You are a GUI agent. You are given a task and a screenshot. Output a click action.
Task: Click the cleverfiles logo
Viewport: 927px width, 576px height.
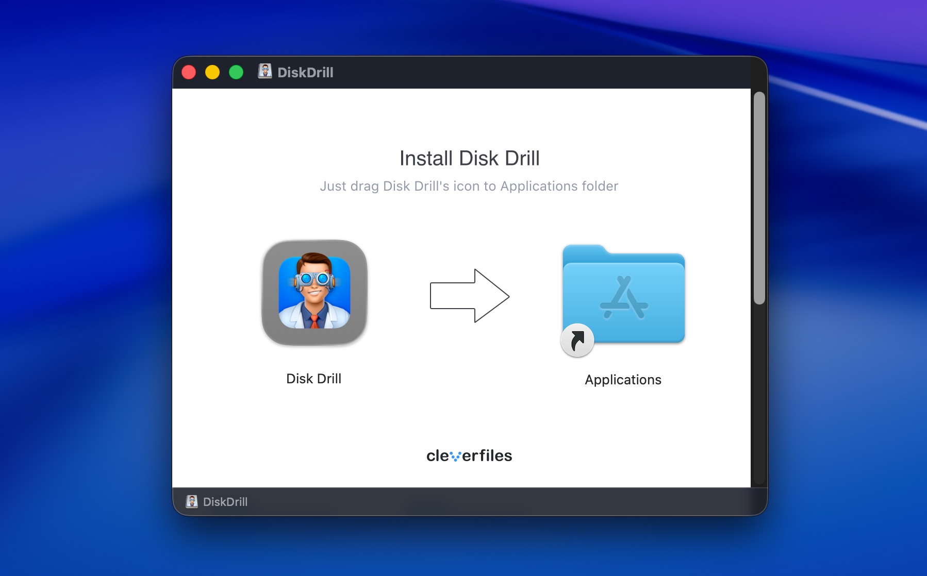[469, 455]
